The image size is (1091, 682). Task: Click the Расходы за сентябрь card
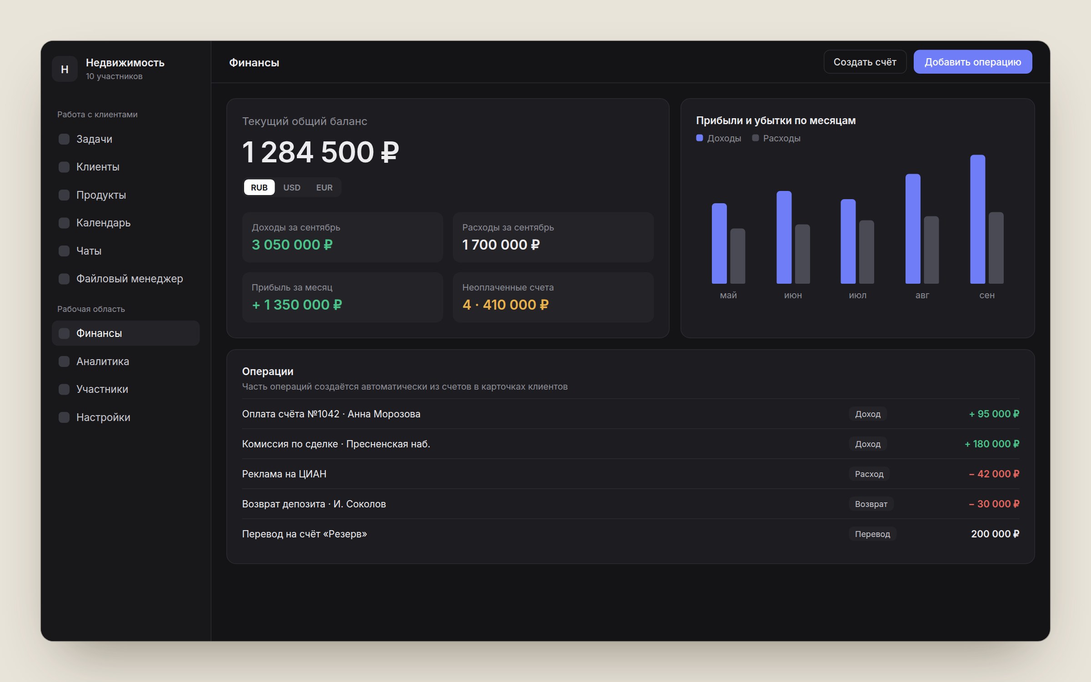(553, 237)
